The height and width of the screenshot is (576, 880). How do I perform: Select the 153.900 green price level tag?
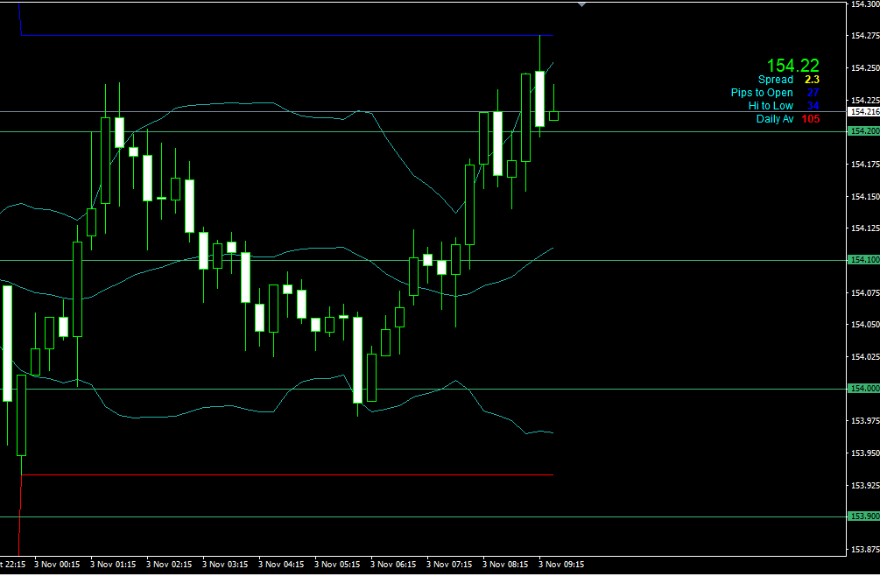[863, 516]
